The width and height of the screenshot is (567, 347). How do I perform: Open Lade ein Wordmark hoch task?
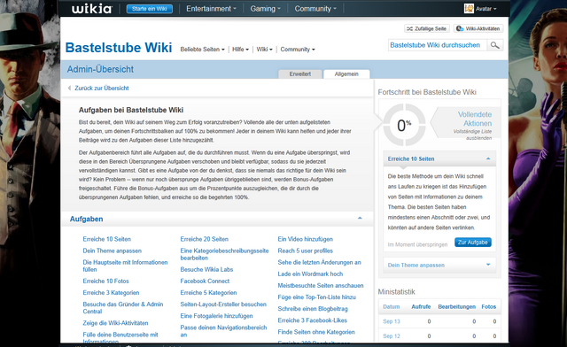pos(310,274)
